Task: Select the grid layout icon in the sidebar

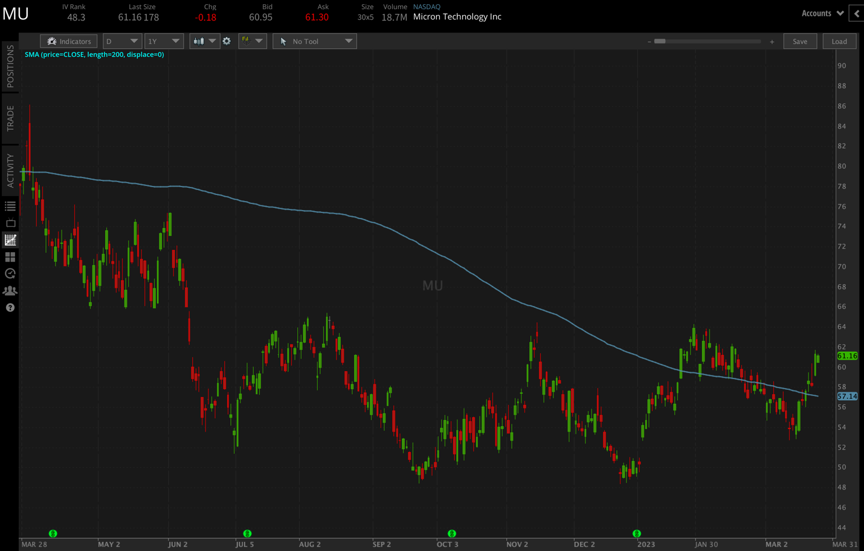Action: coord(10,256)
